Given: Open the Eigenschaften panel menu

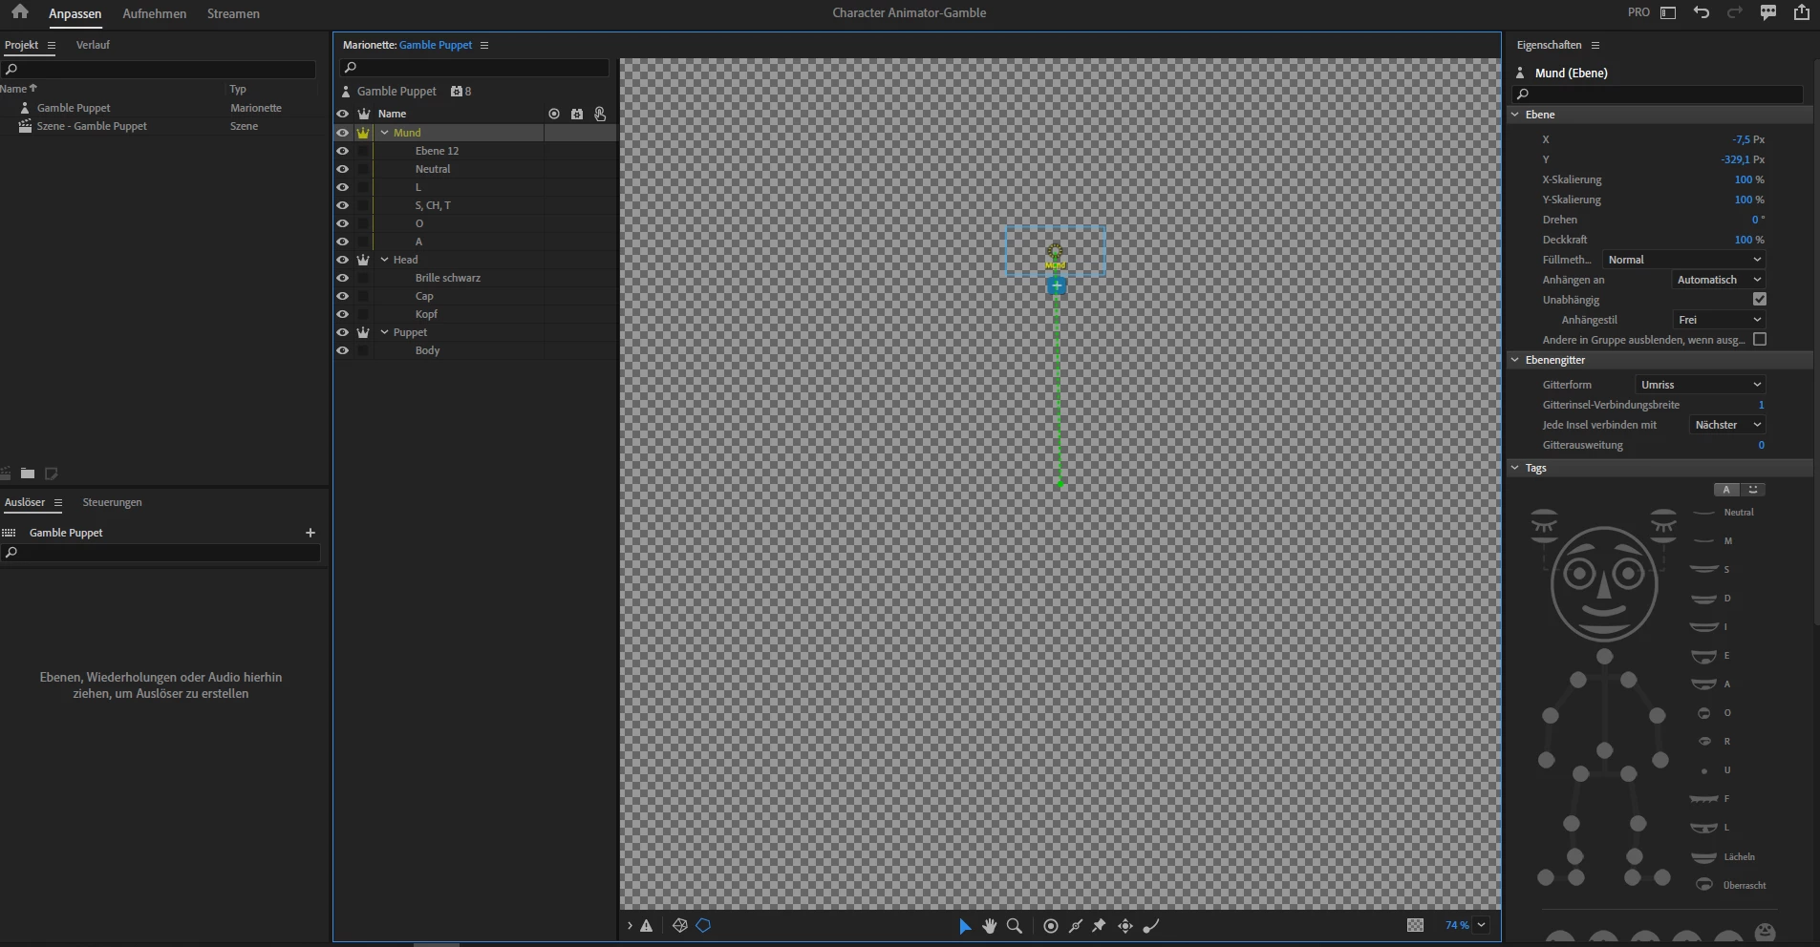Looking at the screenshot, I should (x=1595, y=45).
